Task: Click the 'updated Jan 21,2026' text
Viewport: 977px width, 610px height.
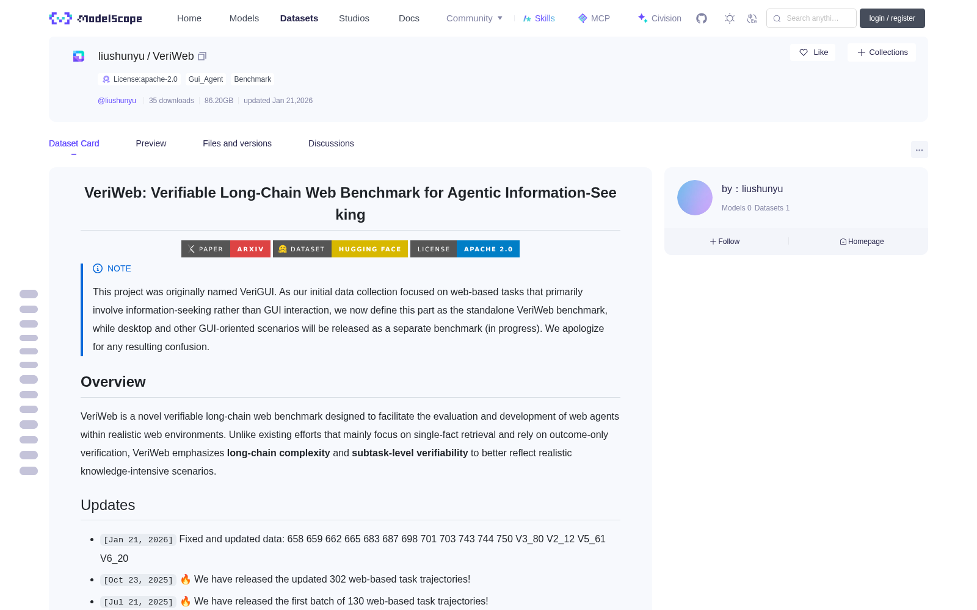Action: click(x=278, y=101)
